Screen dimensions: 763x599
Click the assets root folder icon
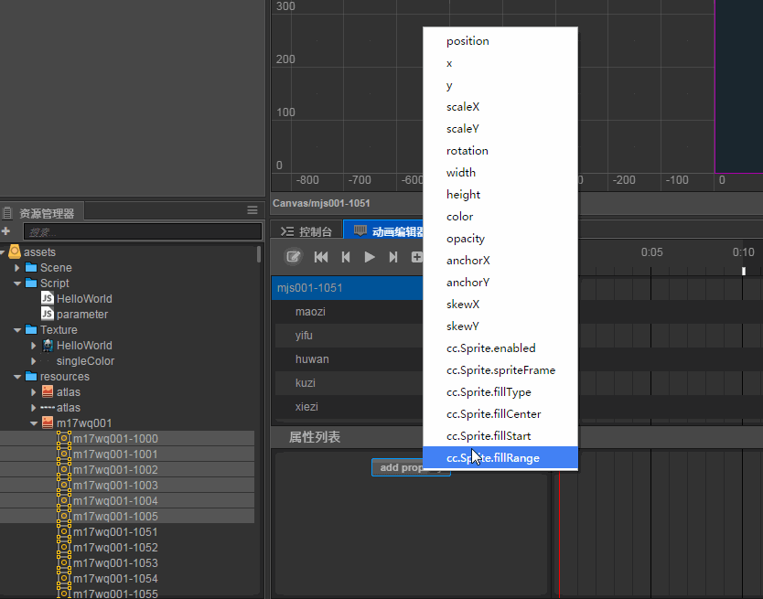15,251
